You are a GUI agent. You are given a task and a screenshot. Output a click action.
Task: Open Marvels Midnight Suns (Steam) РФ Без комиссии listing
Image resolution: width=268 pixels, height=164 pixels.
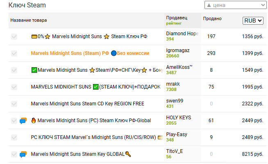tap(90, 53)
